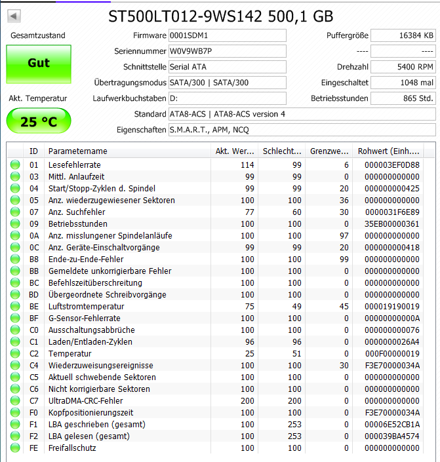The height and width of the screenshot is (462, 440).
Task: Select the Anz. Suchfehler parameter name
Action: pyautogui.click(x=77, y=212)
